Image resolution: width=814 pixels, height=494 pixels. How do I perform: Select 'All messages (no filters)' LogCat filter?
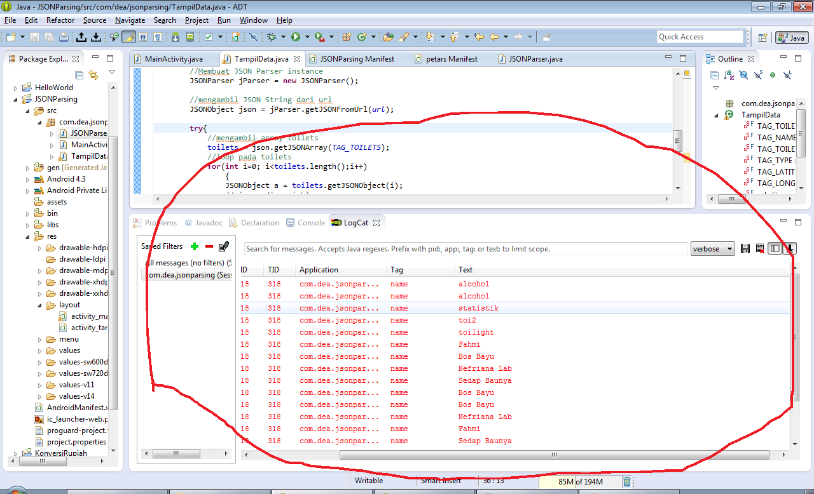click(188, 263)
